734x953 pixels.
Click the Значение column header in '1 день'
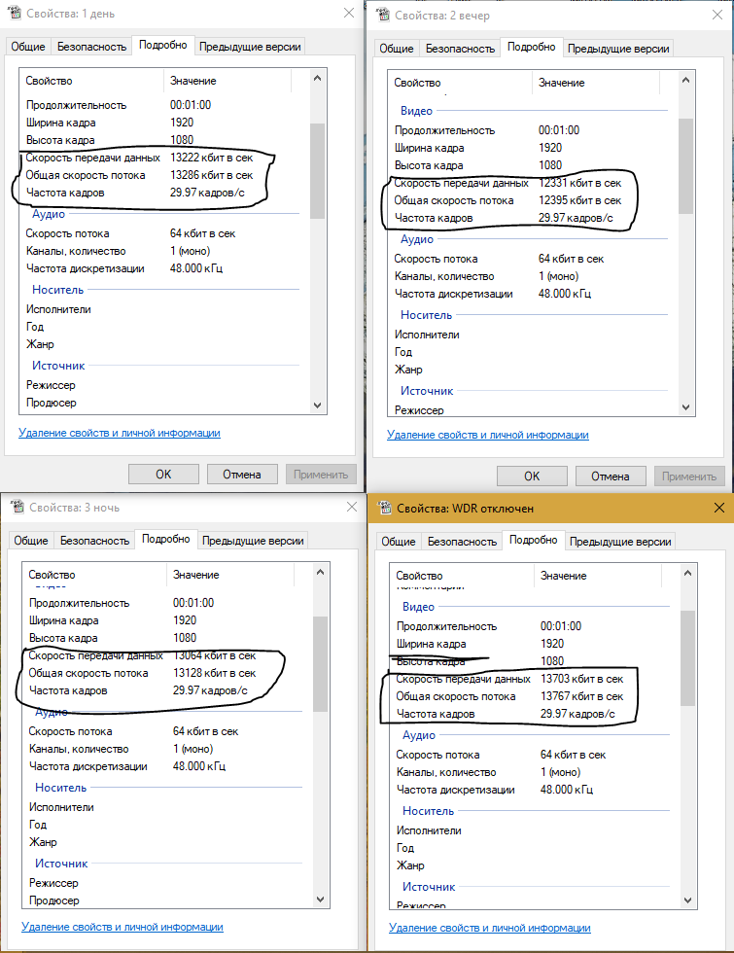[193, 81]
